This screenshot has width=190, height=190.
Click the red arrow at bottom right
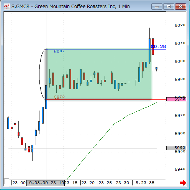(x=183, y=183)
